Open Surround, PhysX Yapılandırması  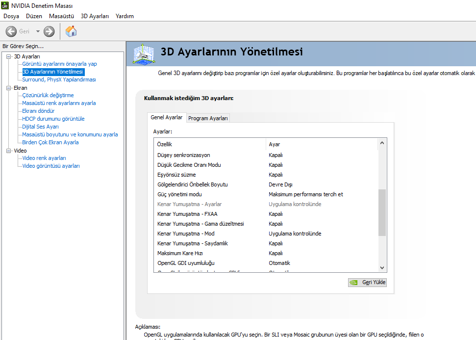[x=59, y=79]
